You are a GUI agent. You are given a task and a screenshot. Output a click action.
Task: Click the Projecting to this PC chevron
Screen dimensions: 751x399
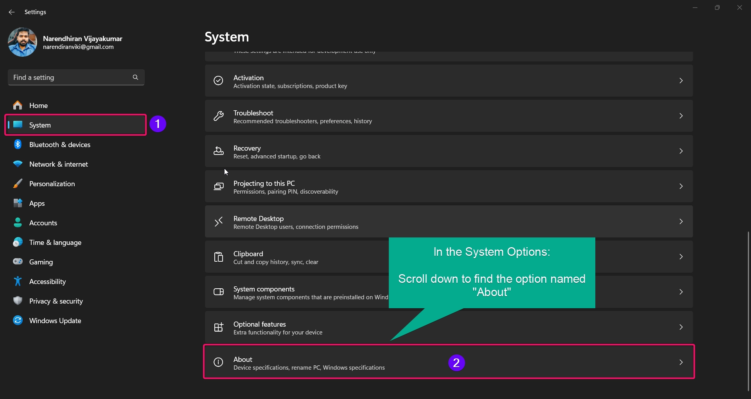coord(681,186)
